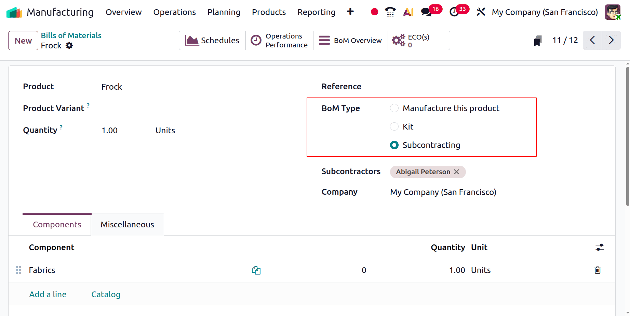The image size is (630, 316).
Task: Open the Operations menu
Action: pos(174,12)
